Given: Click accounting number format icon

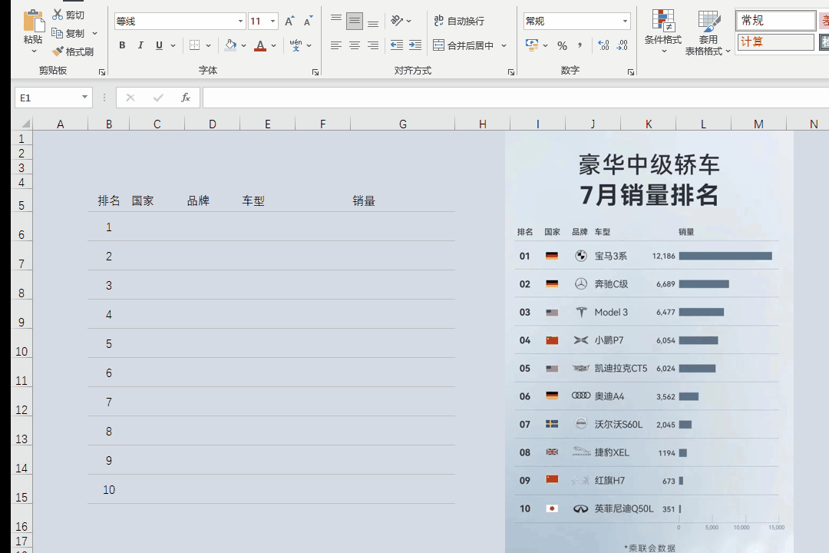Looking at the screenshot, I should 532,45.
